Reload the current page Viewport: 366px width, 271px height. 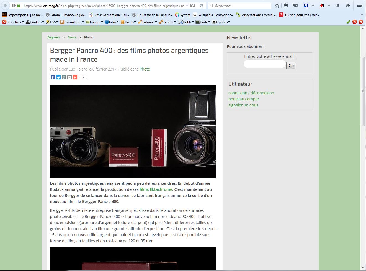(201, 6)
